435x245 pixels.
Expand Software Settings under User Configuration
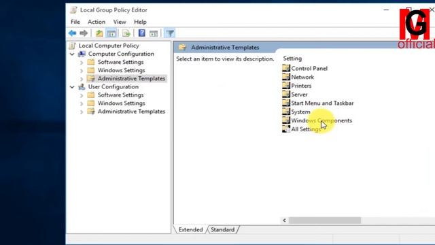[82, 95]
